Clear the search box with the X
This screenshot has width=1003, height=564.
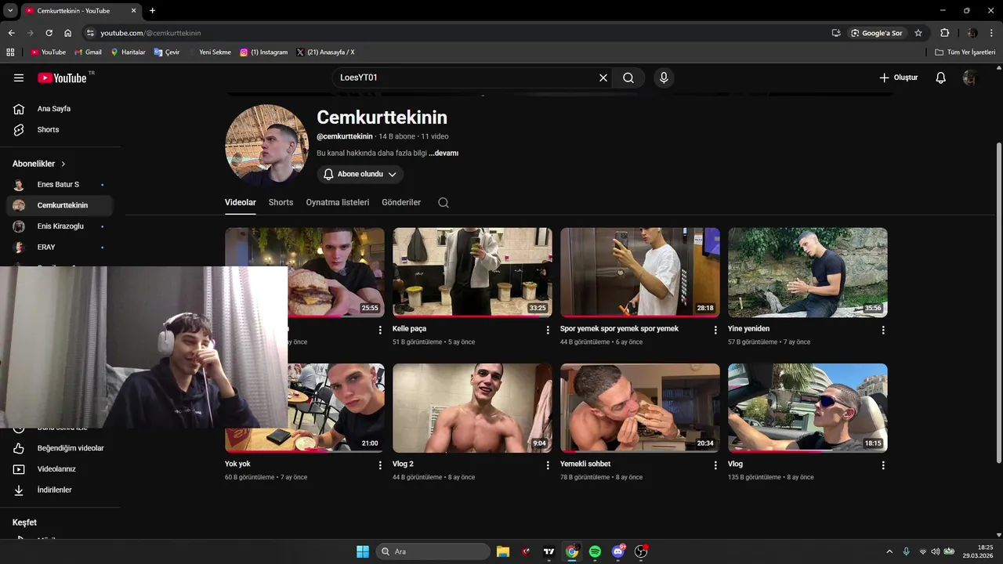603,78
